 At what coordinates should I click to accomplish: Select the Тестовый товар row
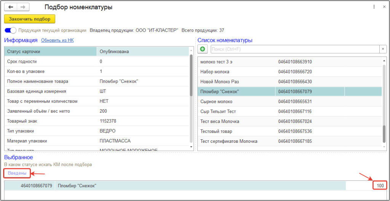[290, 131]
